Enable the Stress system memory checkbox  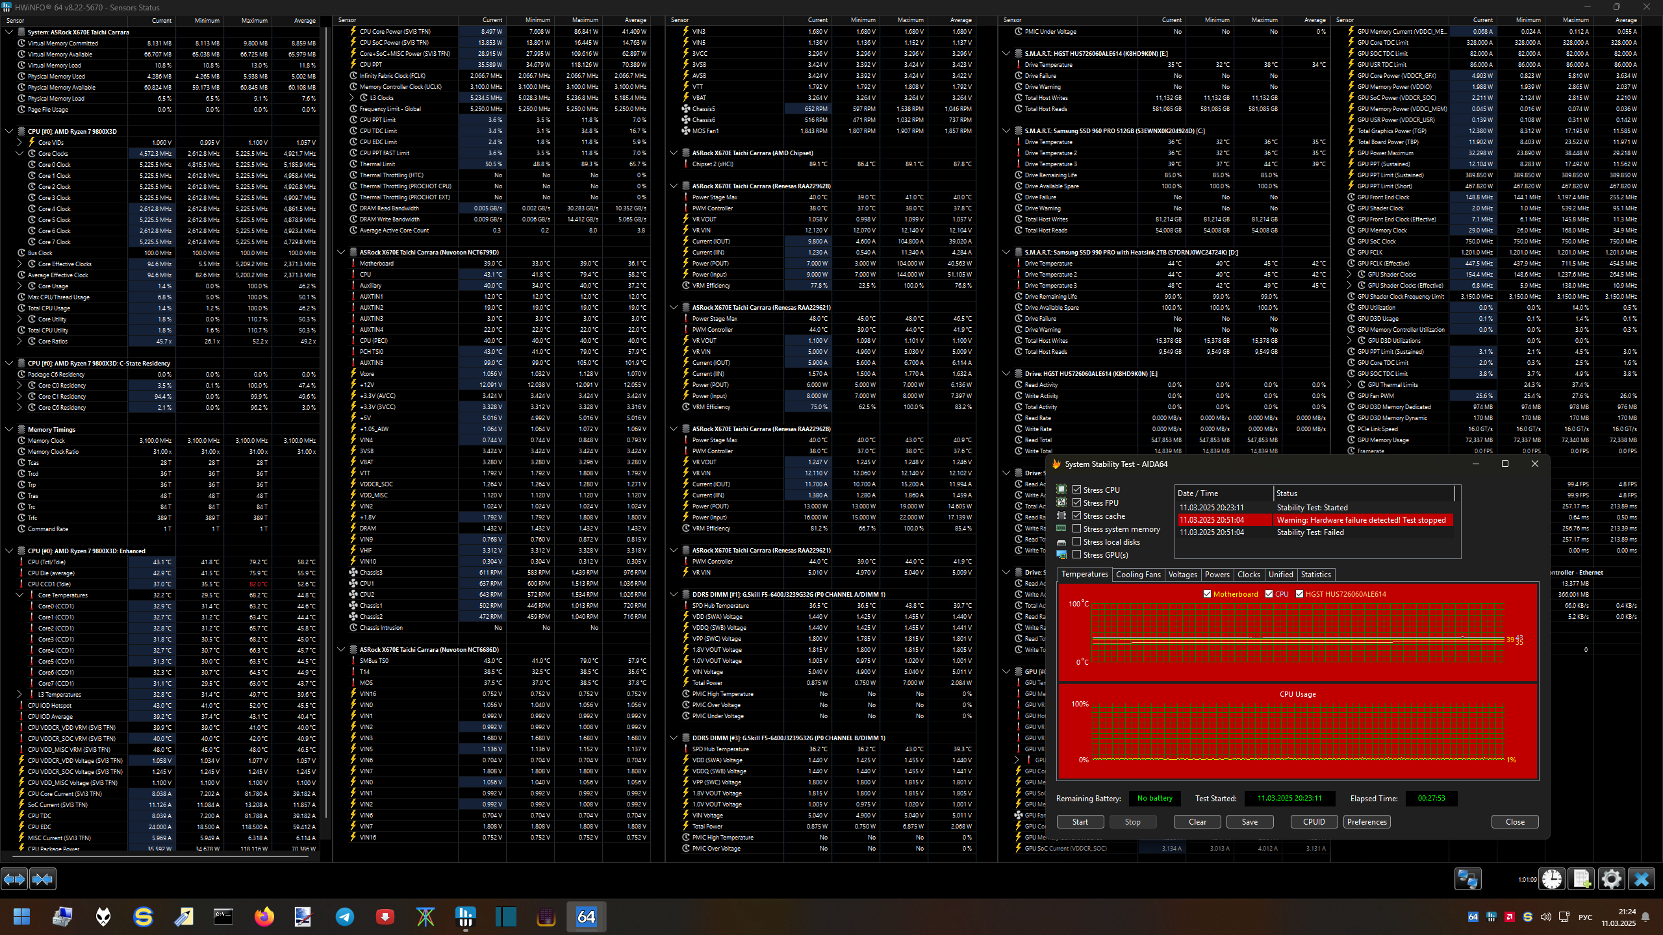1076,529
